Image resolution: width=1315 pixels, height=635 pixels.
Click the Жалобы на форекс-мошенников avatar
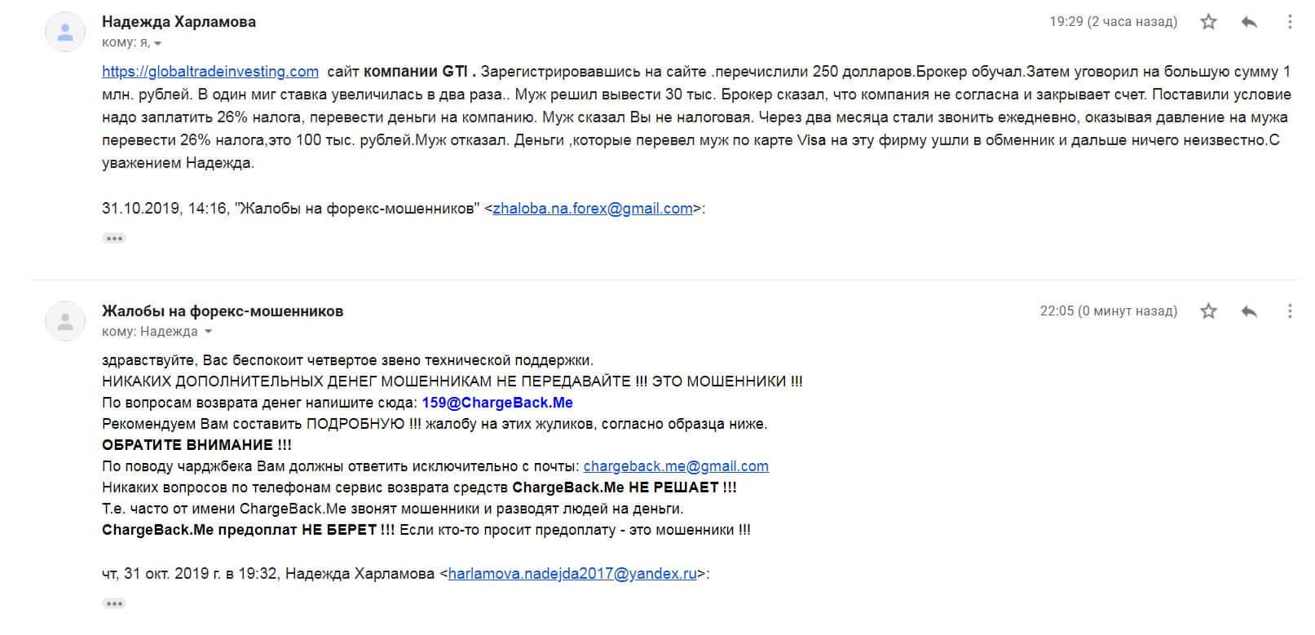[65, 321]
